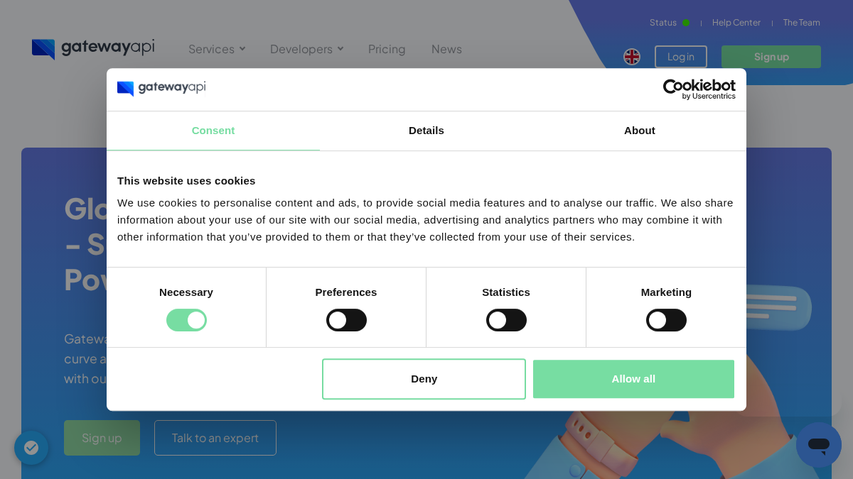The width and height of the screenshot is (853, 479).
Task: Click the hero Sign up button
Action: [102, 438]
